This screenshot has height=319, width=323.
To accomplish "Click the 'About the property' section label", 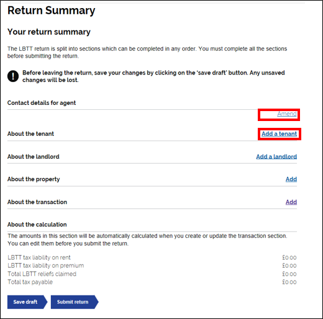I will pos(34,179).
